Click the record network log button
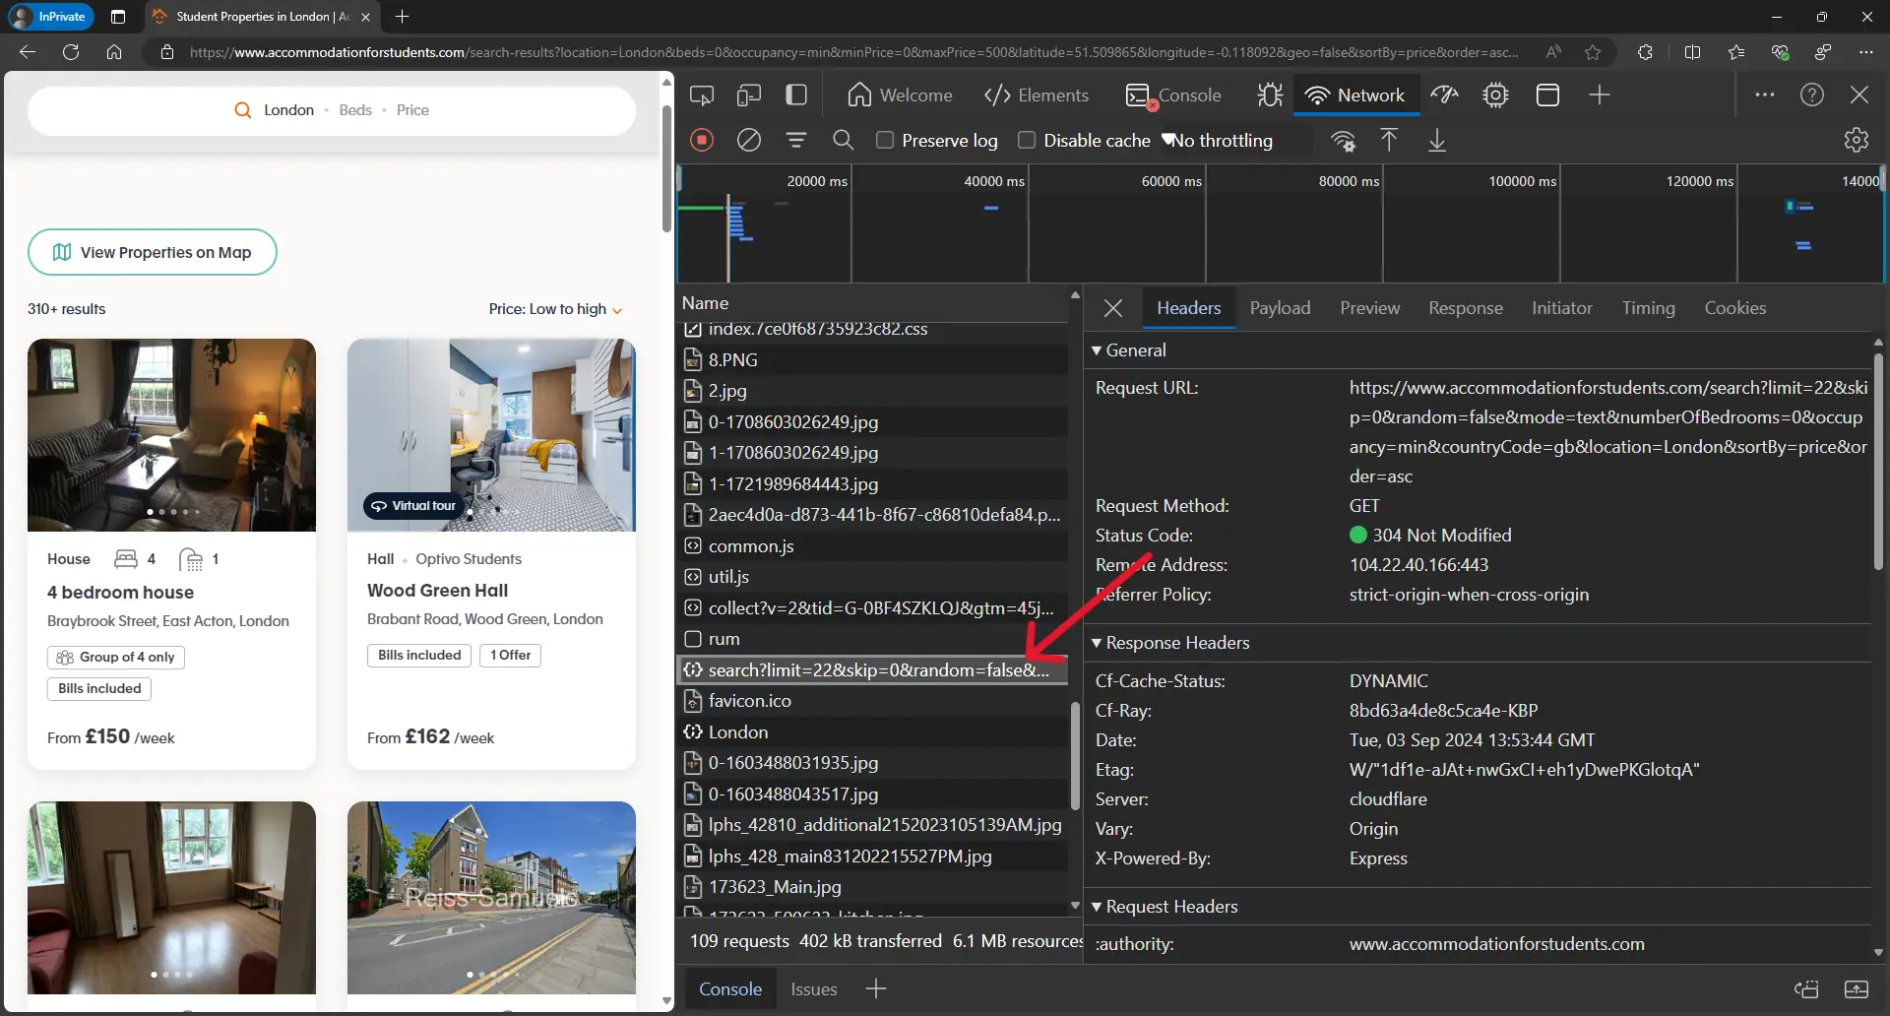 coord(702,140)
